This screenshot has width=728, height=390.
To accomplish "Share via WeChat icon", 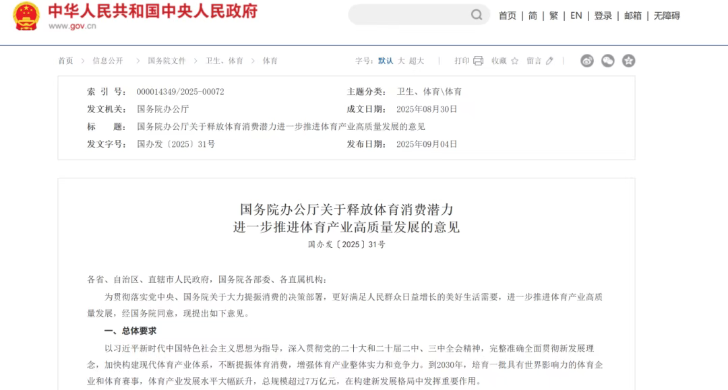I will 608,61.
